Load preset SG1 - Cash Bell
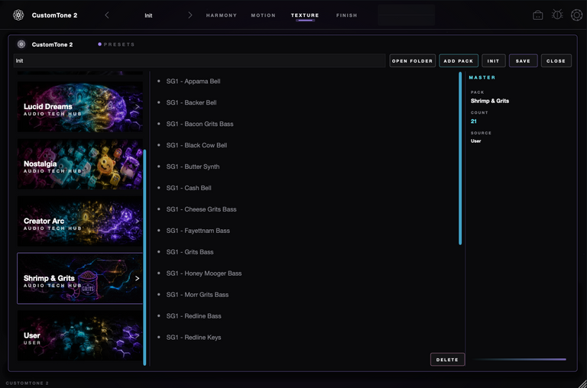Viewport: 587px width, 388px height. (x=189, y=188)
